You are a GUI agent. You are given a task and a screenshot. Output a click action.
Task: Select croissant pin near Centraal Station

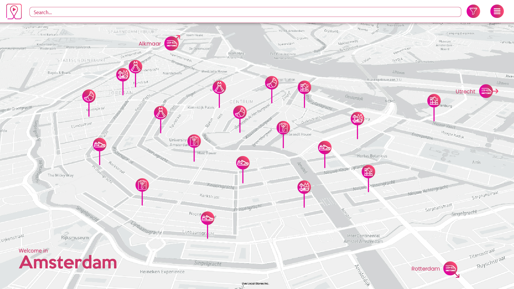click(272, 83)
